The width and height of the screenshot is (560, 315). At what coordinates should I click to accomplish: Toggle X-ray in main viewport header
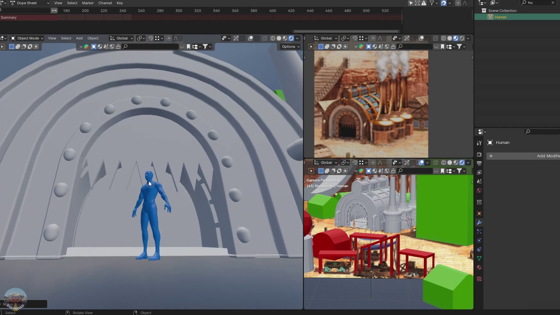point(265,38)
